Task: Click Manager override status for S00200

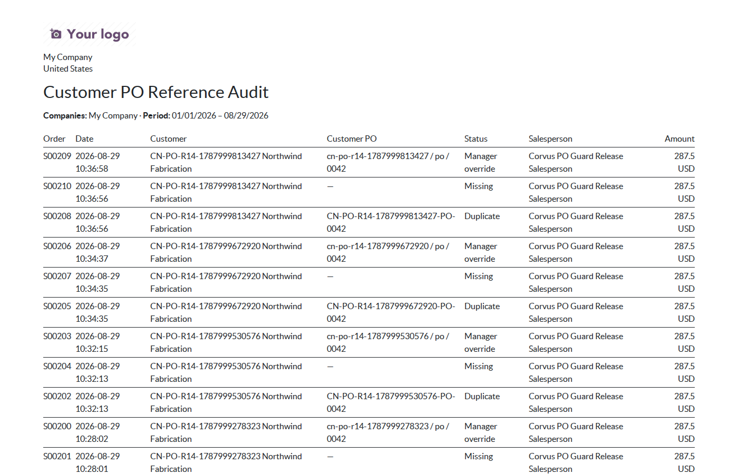Action: (481, 432)
